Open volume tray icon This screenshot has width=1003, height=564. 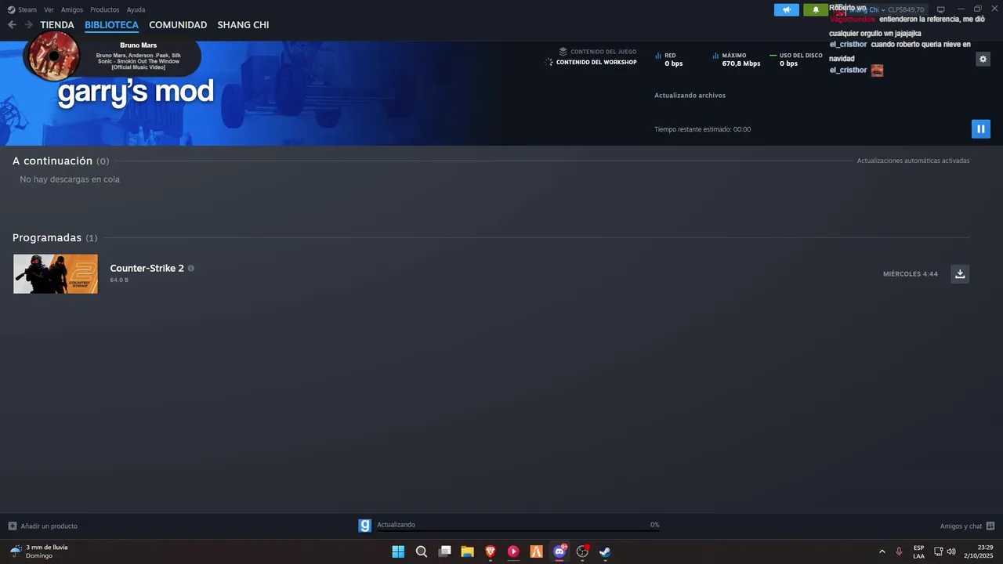pos(951,551)
